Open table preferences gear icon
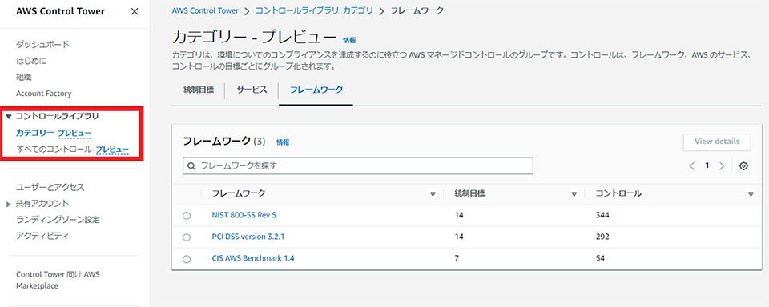 (743, 166)
